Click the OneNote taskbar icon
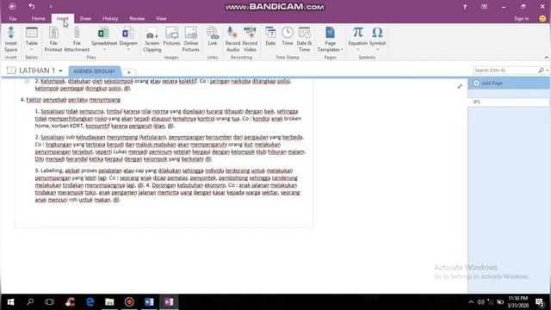 [169, 302]
